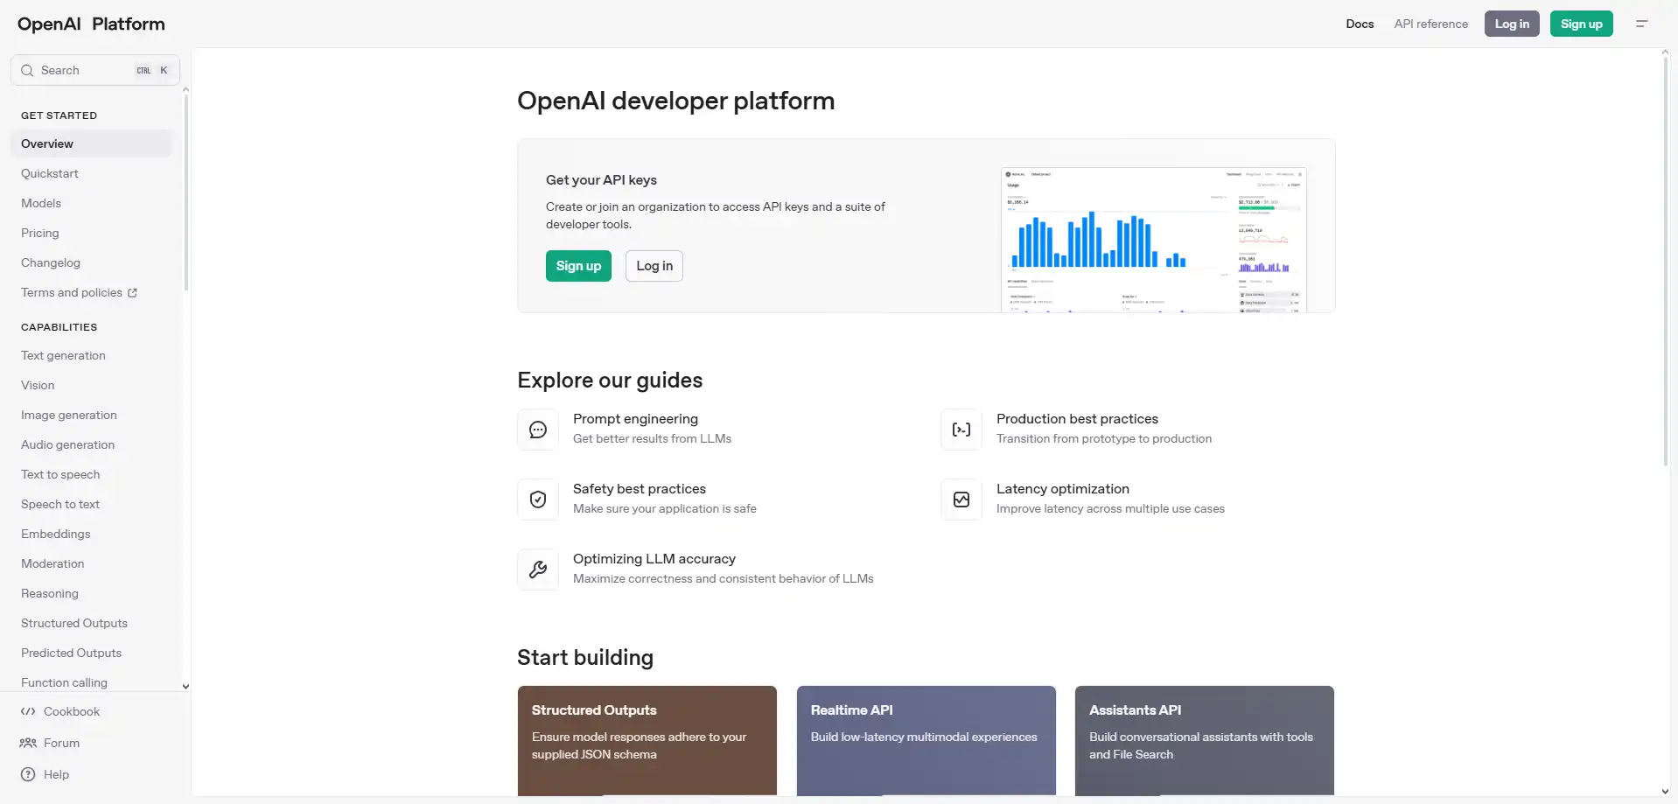Viewport: 1678px width, 804px height.
Task: Open Speech to text in sidebar
Action: pos(60,505)
